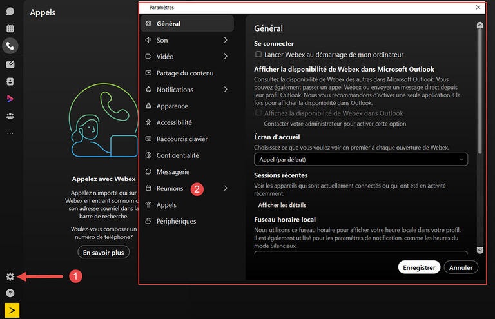The width and height of the screenshot is (495, 319).
Task: Click the settings panel scrollbar down arrow
Action: click(x=480, y=250)
